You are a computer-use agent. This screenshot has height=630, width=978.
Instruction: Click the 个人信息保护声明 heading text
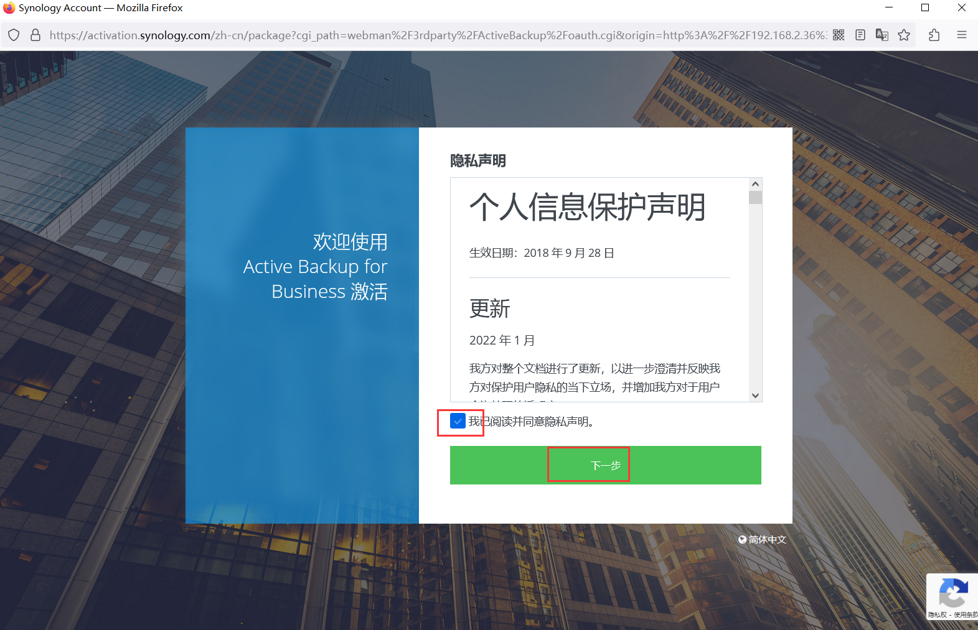tap(587, 207)
